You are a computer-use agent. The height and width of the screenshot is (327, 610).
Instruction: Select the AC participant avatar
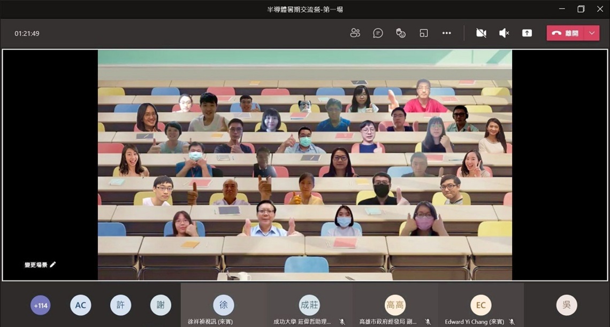click(x=80, y=305)
